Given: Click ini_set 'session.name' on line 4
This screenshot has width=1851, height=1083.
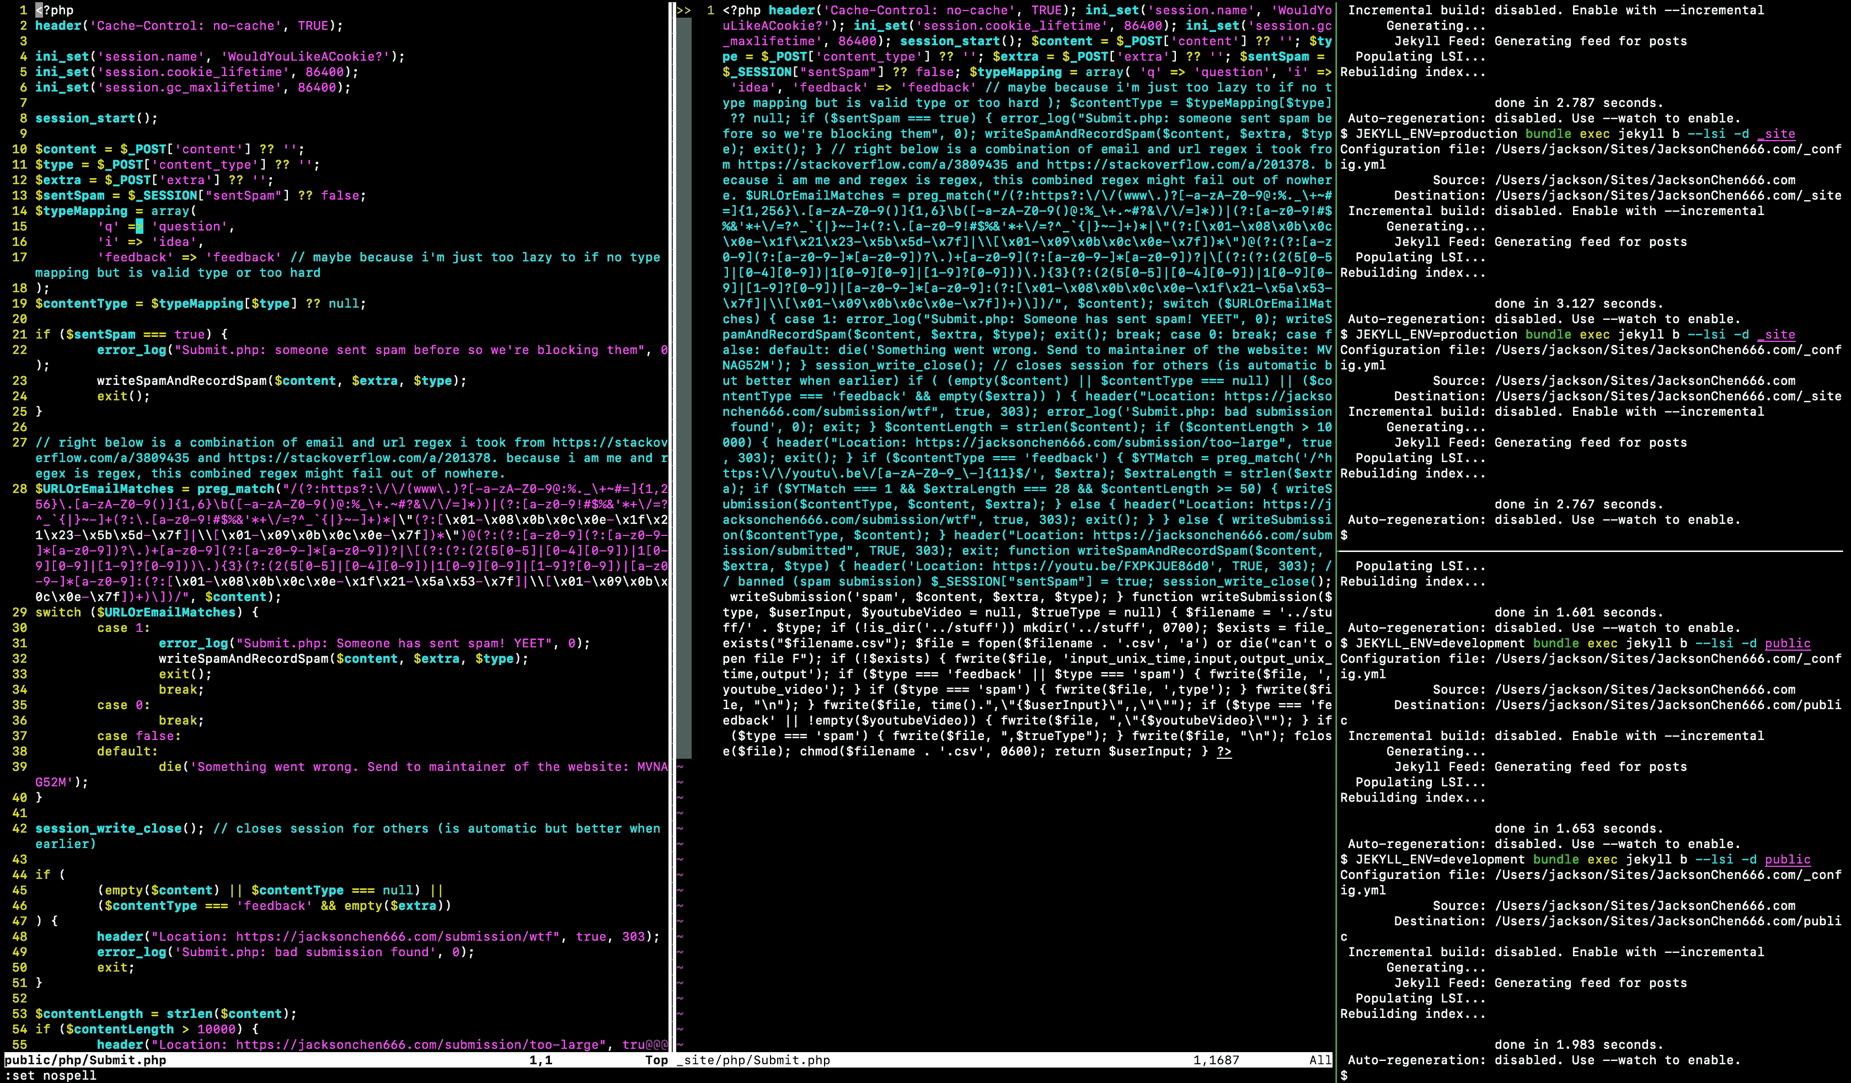Looking at the screenshot, I should pos(221,57).
